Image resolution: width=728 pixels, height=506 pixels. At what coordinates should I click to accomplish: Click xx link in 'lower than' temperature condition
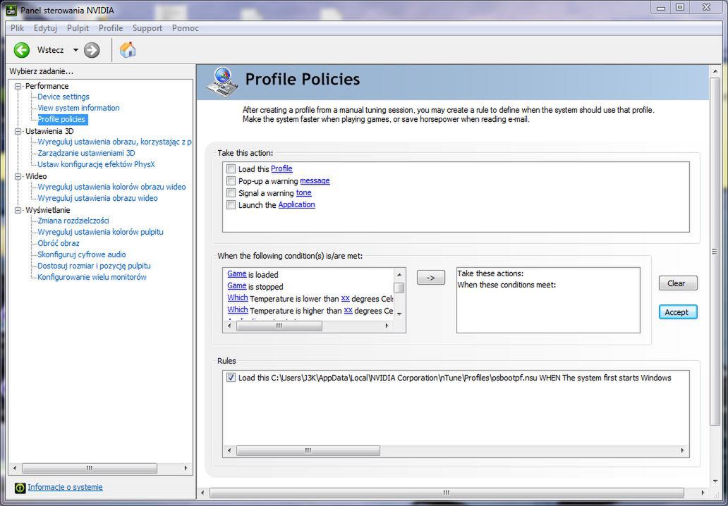pos(345,299)
